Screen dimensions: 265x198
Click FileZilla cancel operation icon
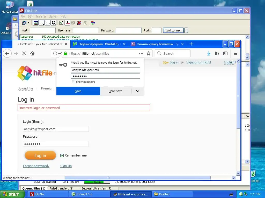tap(73, 23)
